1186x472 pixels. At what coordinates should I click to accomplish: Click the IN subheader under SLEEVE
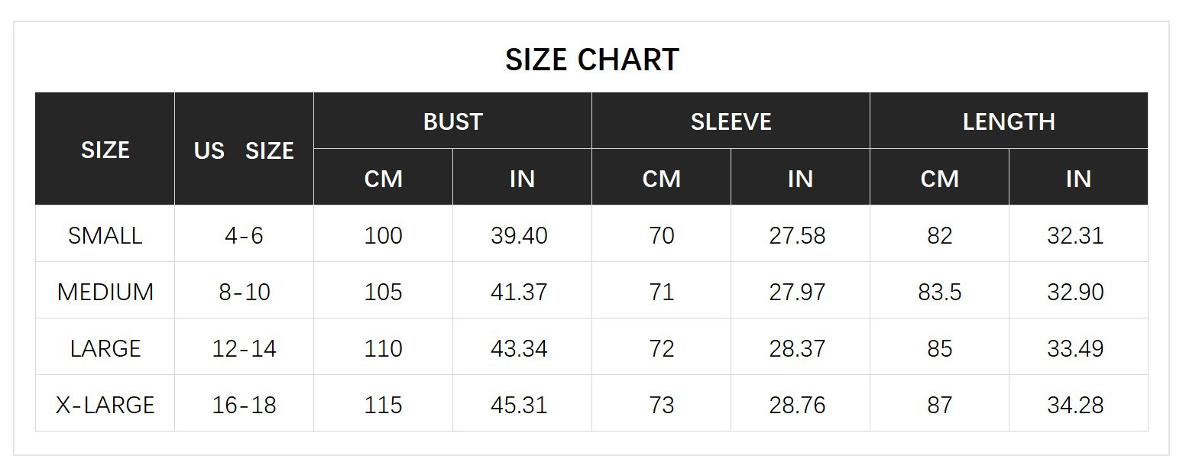(800, 179)
